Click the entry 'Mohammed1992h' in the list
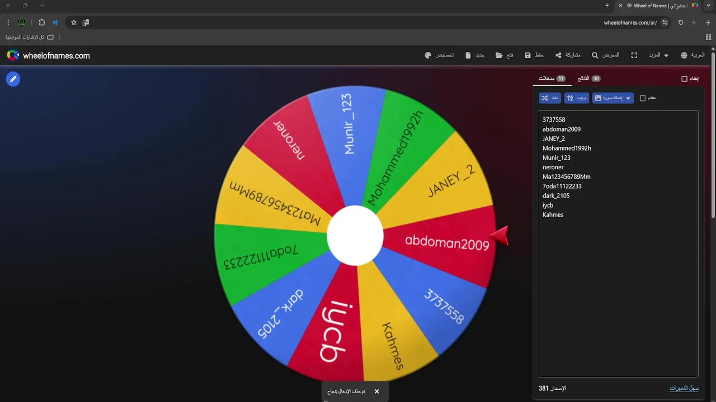 [x=567, y=149]
